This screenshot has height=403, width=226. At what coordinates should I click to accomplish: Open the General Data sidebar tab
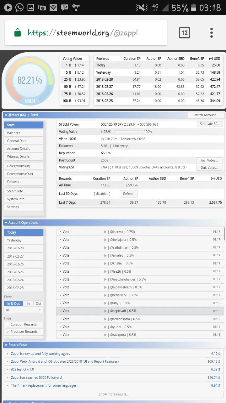(24, 141)
